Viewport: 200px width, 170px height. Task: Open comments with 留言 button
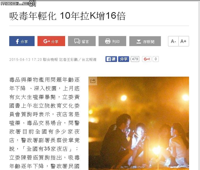click(x=82, y=41)
